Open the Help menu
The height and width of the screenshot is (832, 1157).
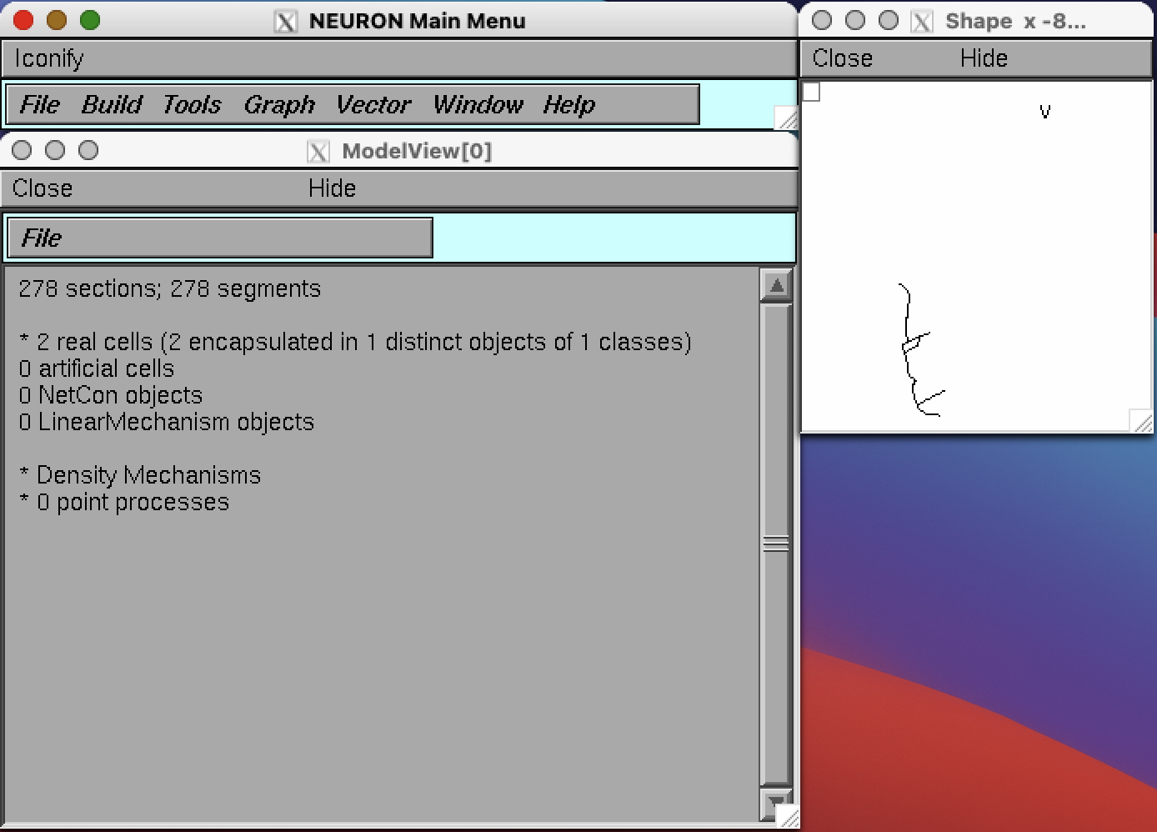(x=569, y=105)
